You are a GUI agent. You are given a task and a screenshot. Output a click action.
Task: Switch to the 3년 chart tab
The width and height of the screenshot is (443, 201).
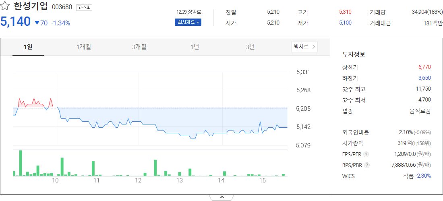coord(250,47)
